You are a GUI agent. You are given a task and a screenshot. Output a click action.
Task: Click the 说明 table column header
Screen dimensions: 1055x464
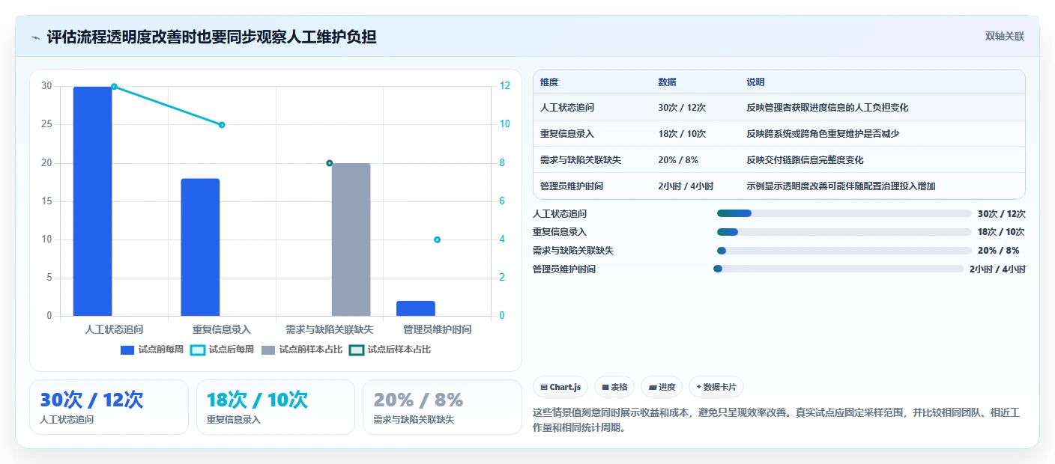(x=755, y=82)
